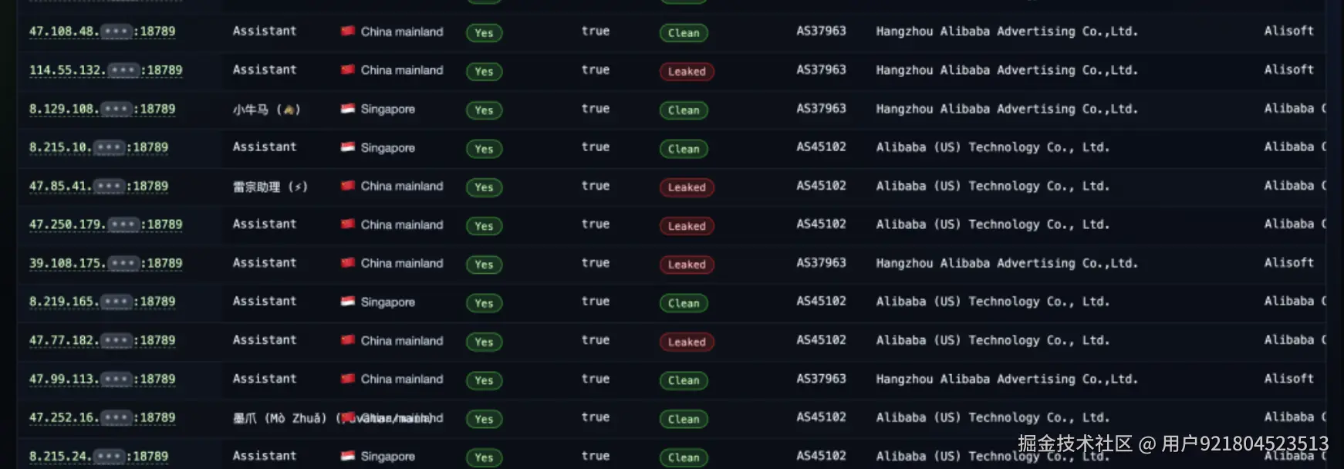The width and height of the screenshot is (1344, 469).
Task: Select Hangzhou Alibaba Advertising in the 47.99.113 row
Action: [1007, 379]
